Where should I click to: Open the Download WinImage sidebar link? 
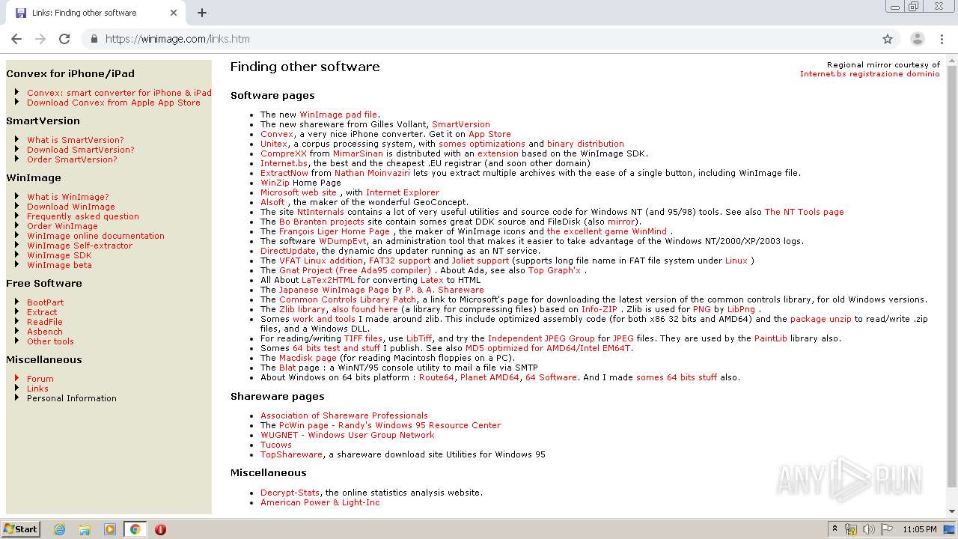(x=71, y=207)
